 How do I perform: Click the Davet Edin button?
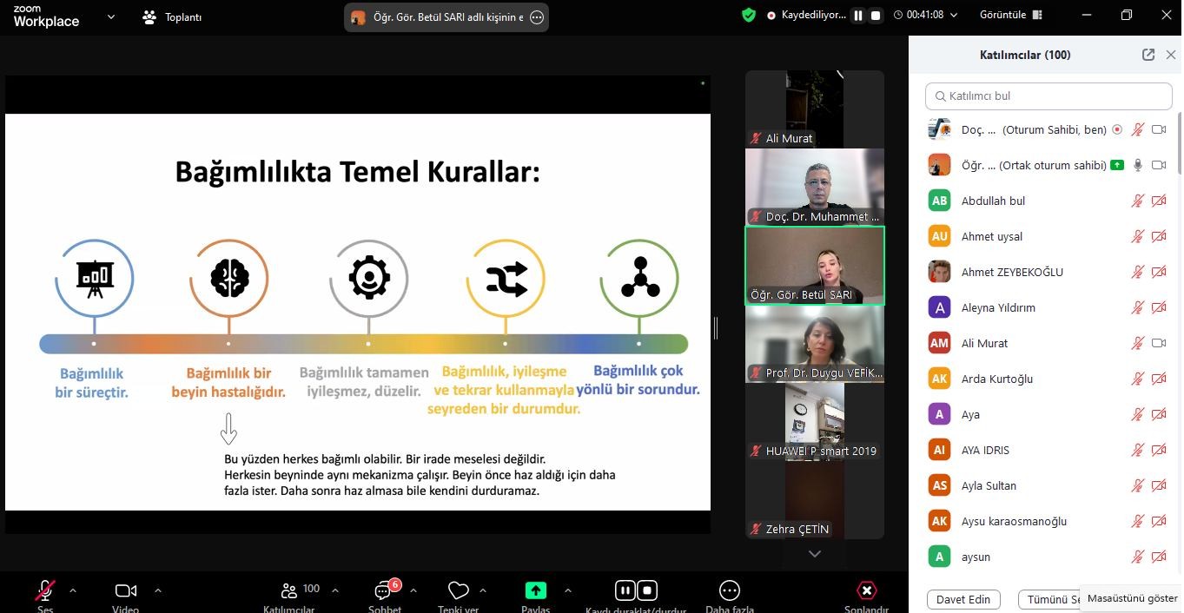tap(963, 599)
